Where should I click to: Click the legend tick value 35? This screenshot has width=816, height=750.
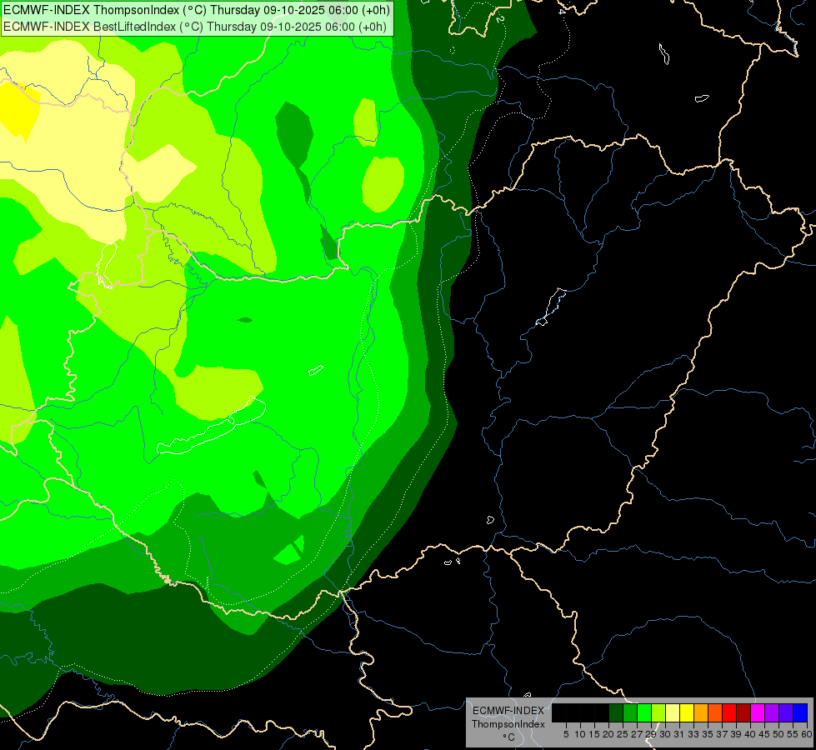coord(708,734)
